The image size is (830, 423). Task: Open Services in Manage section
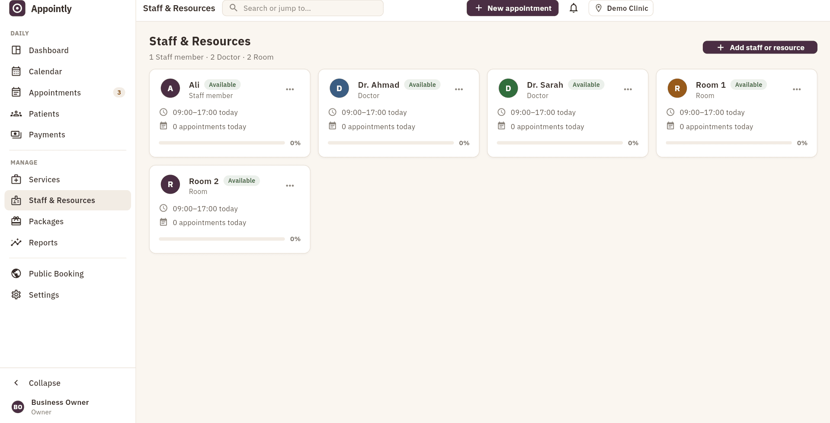[x=67, y=179]
